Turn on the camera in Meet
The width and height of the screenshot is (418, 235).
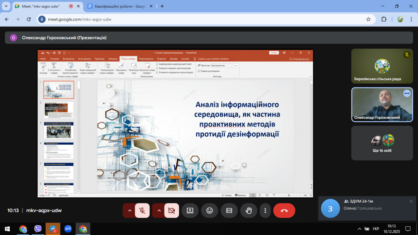(171, 210)
